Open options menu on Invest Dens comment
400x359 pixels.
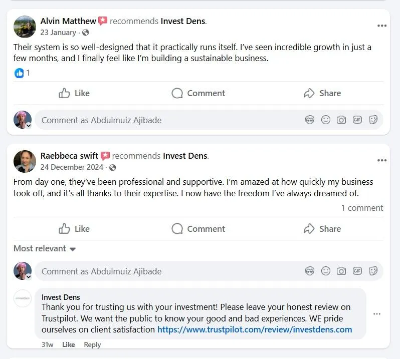coord(377,314)
